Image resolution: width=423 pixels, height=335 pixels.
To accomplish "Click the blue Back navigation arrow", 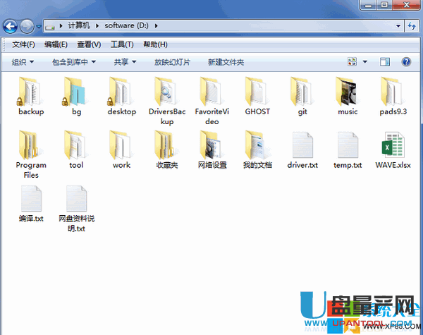I will click(11, 27).
